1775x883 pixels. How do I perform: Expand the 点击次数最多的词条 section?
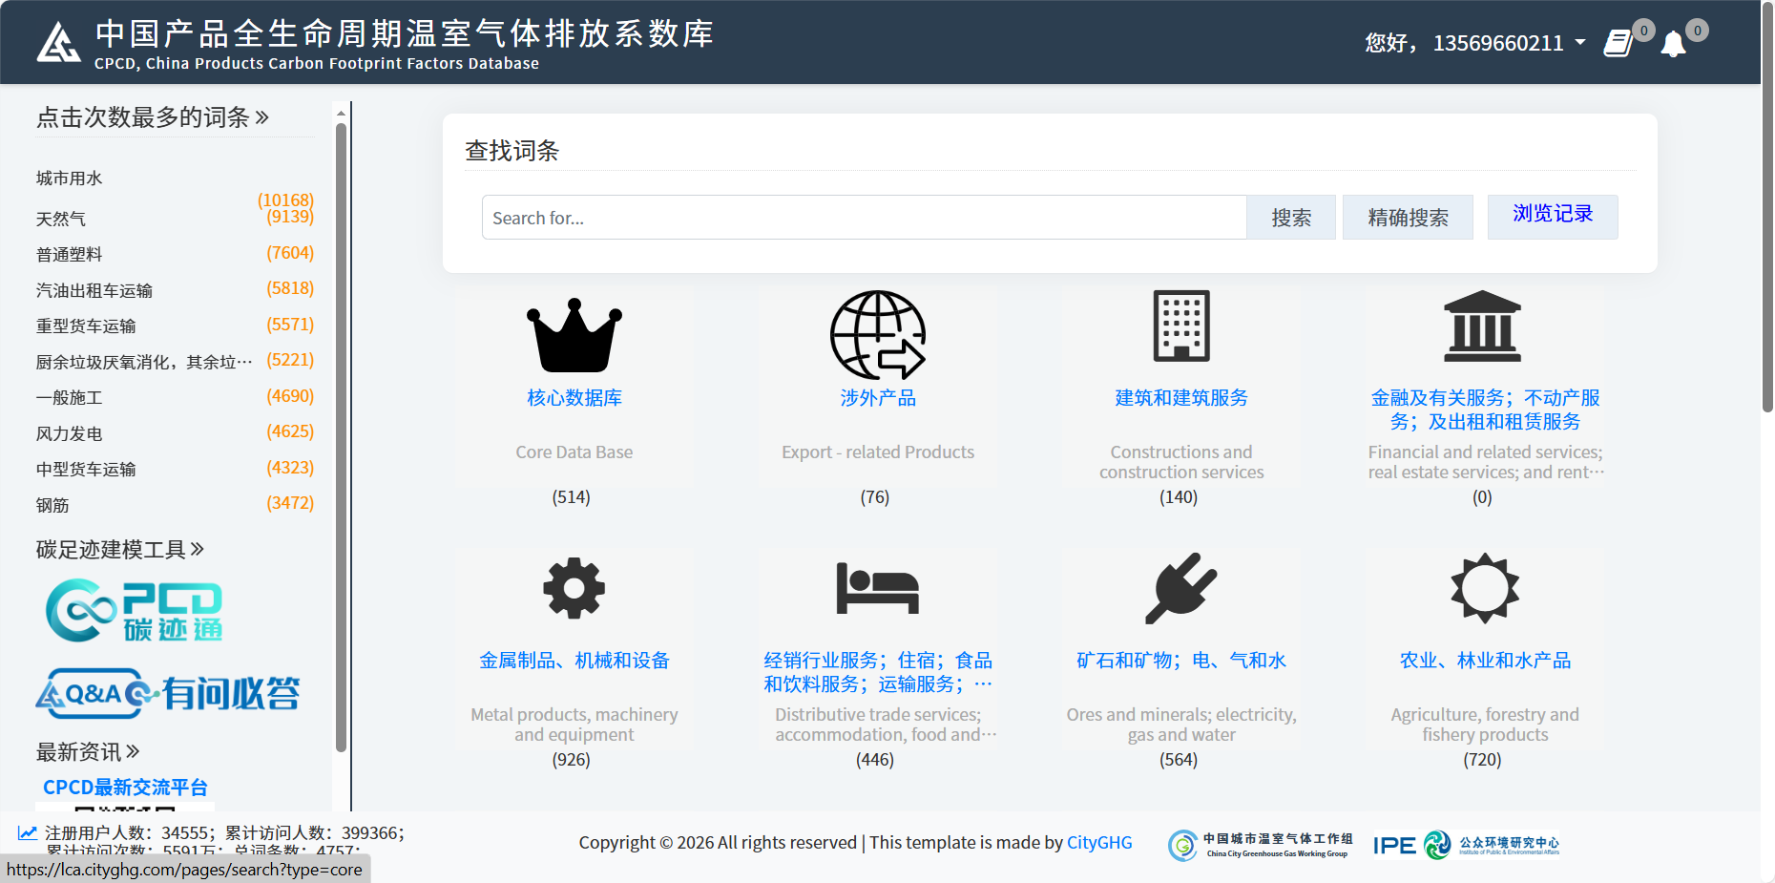pos(153,117)
